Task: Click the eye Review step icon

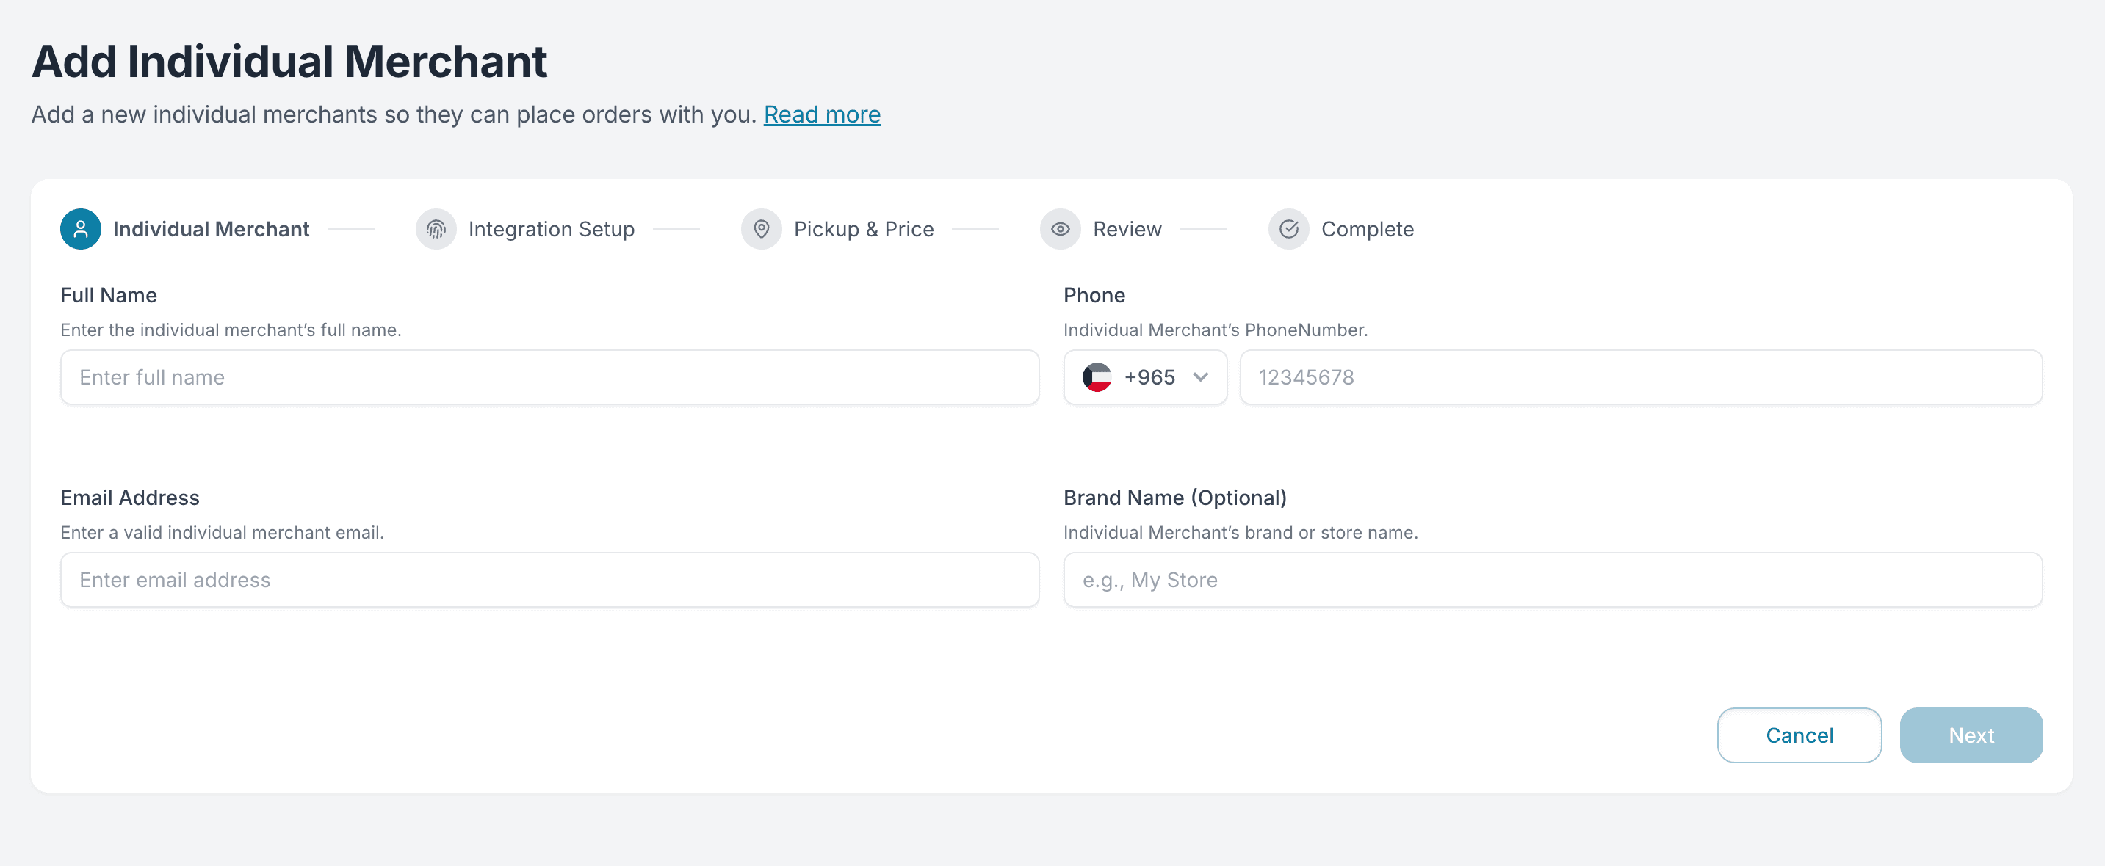Action: 1060,230
